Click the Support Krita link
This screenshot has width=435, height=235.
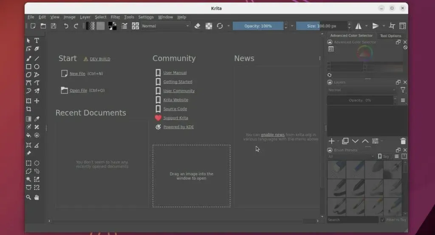[175, 118]
